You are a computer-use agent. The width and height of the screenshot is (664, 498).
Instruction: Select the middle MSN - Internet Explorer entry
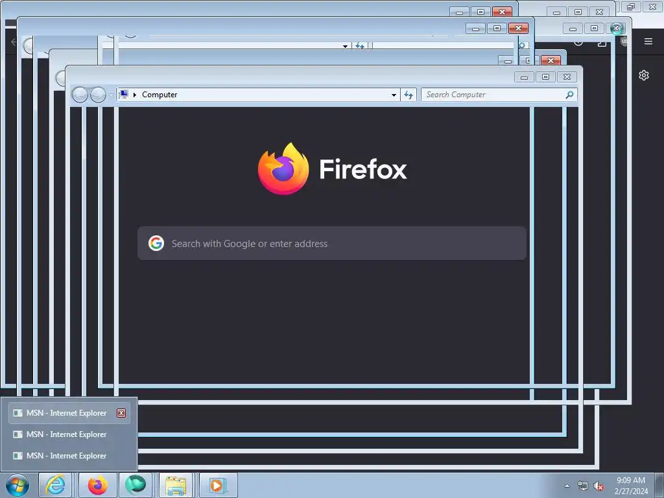[x=69, y=434]
